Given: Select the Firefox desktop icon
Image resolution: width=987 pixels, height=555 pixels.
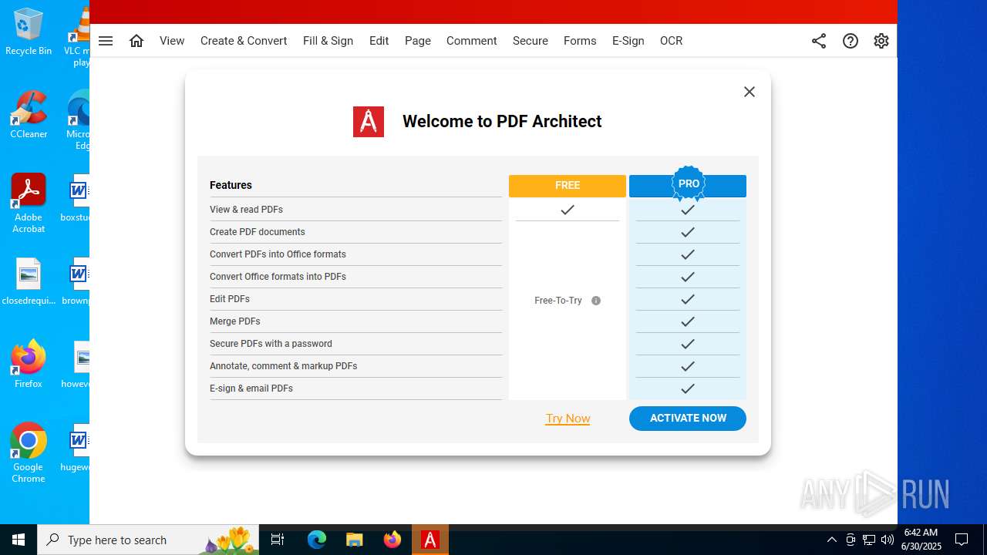Looking at the screenshot, I should (x=29, y=364).
